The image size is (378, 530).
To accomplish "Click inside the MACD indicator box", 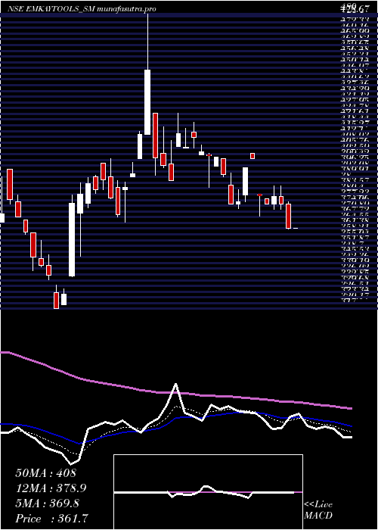I will pos(208,492).
